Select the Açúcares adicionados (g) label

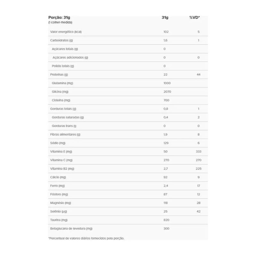tap(70, 58)
